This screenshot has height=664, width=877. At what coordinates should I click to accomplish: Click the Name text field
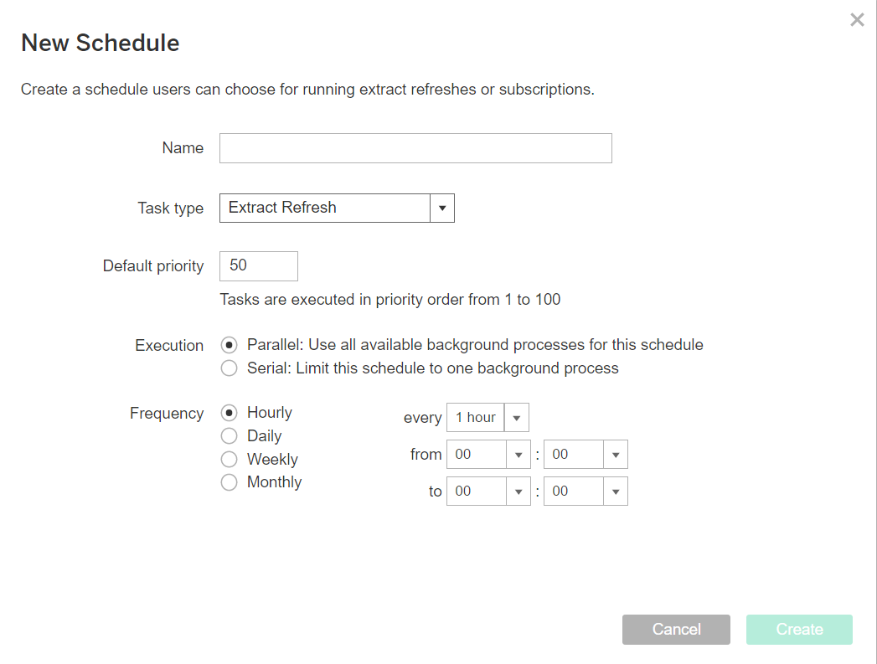point(415,148)
